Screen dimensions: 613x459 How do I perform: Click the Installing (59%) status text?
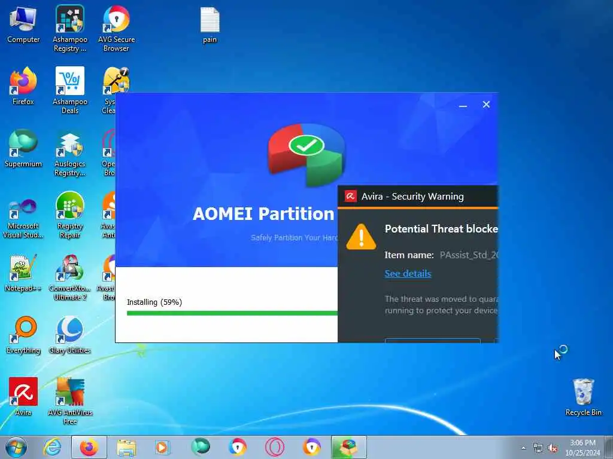coord(154,302)
